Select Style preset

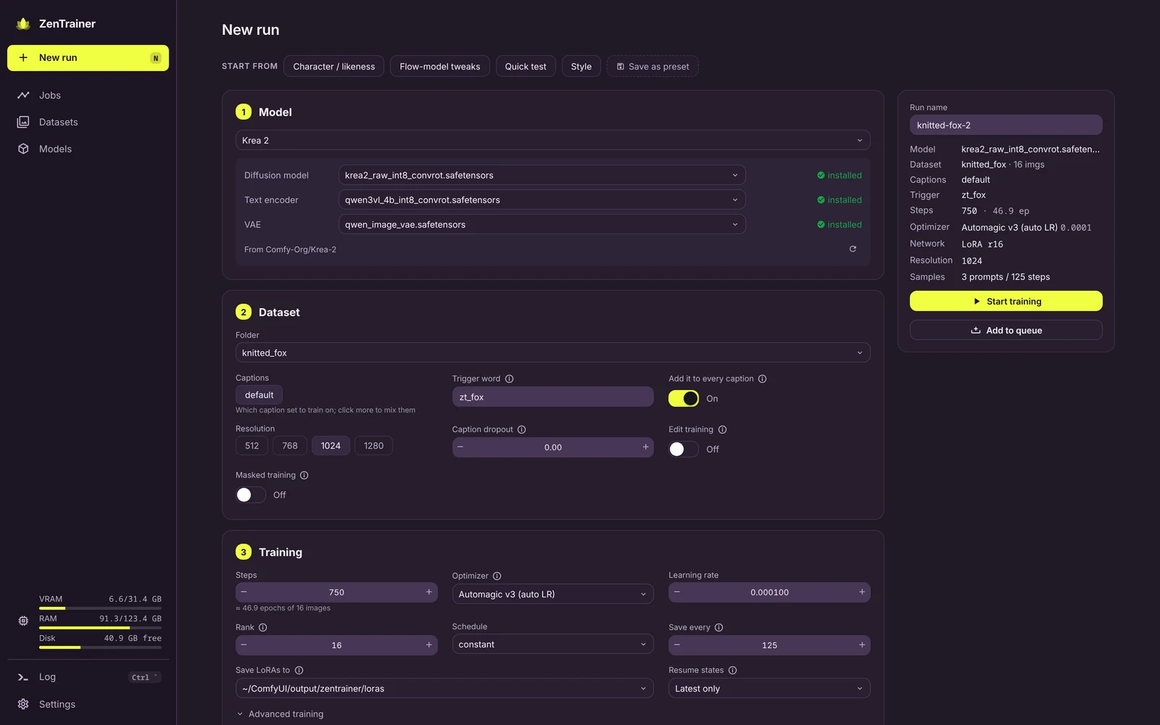coord(581,66)
